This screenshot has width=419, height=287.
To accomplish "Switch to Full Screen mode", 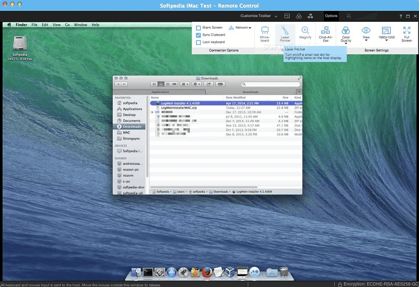I will 407,33.
